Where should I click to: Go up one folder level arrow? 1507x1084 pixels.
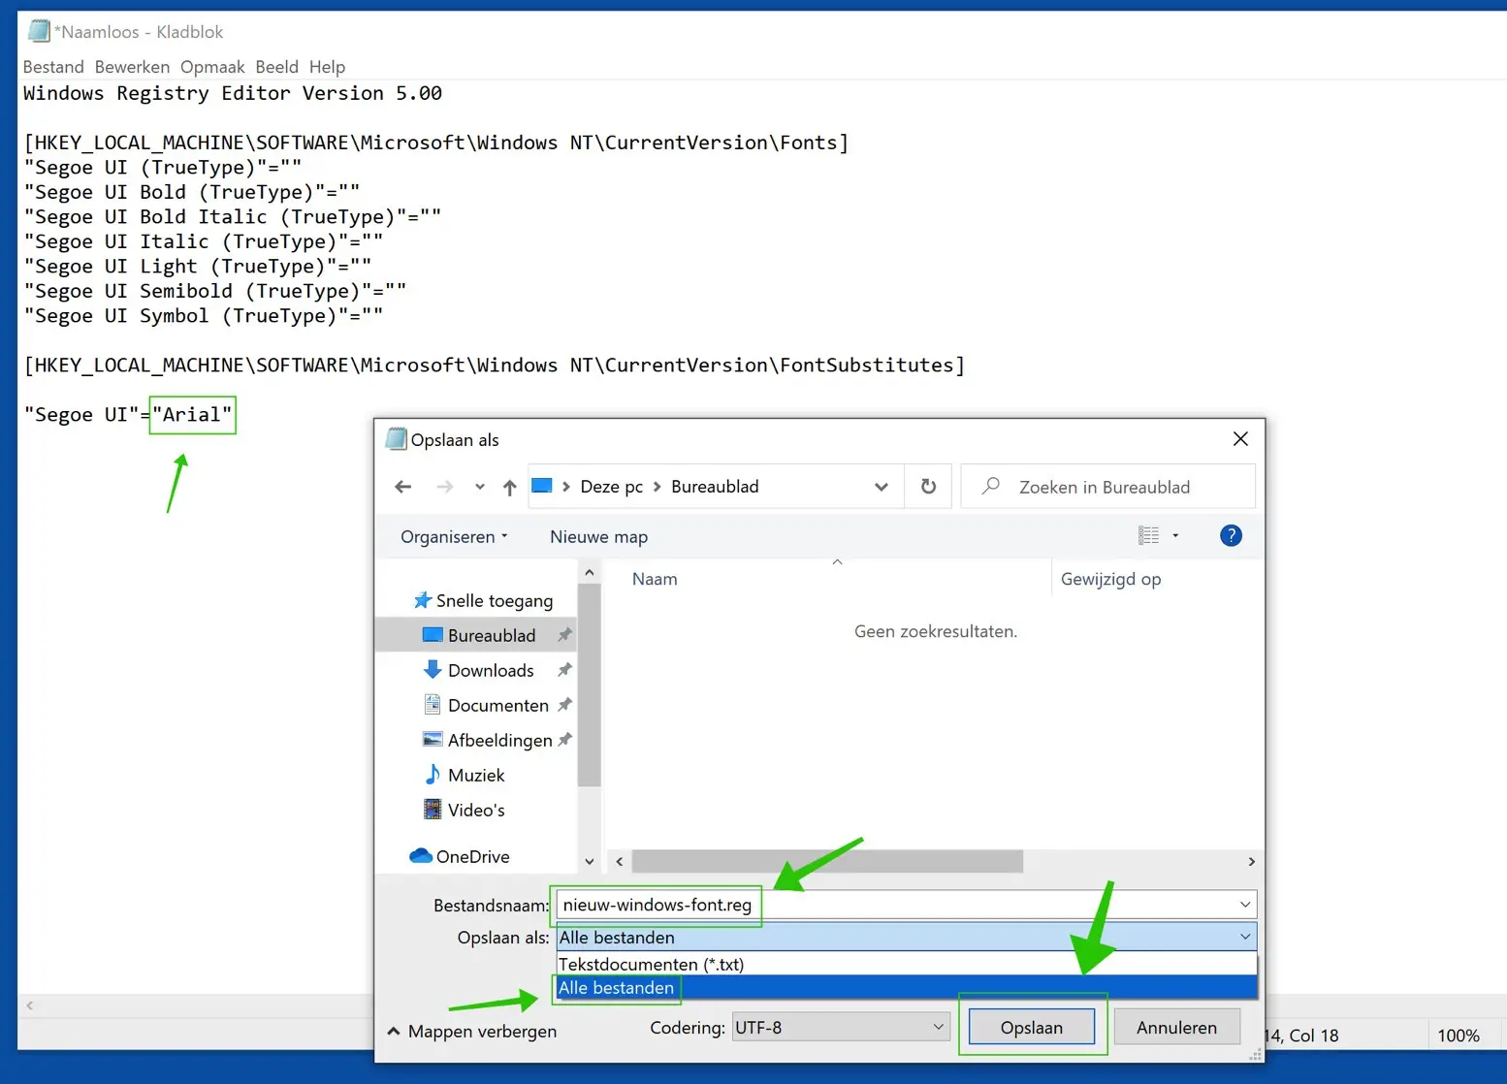tap(509, 487)
